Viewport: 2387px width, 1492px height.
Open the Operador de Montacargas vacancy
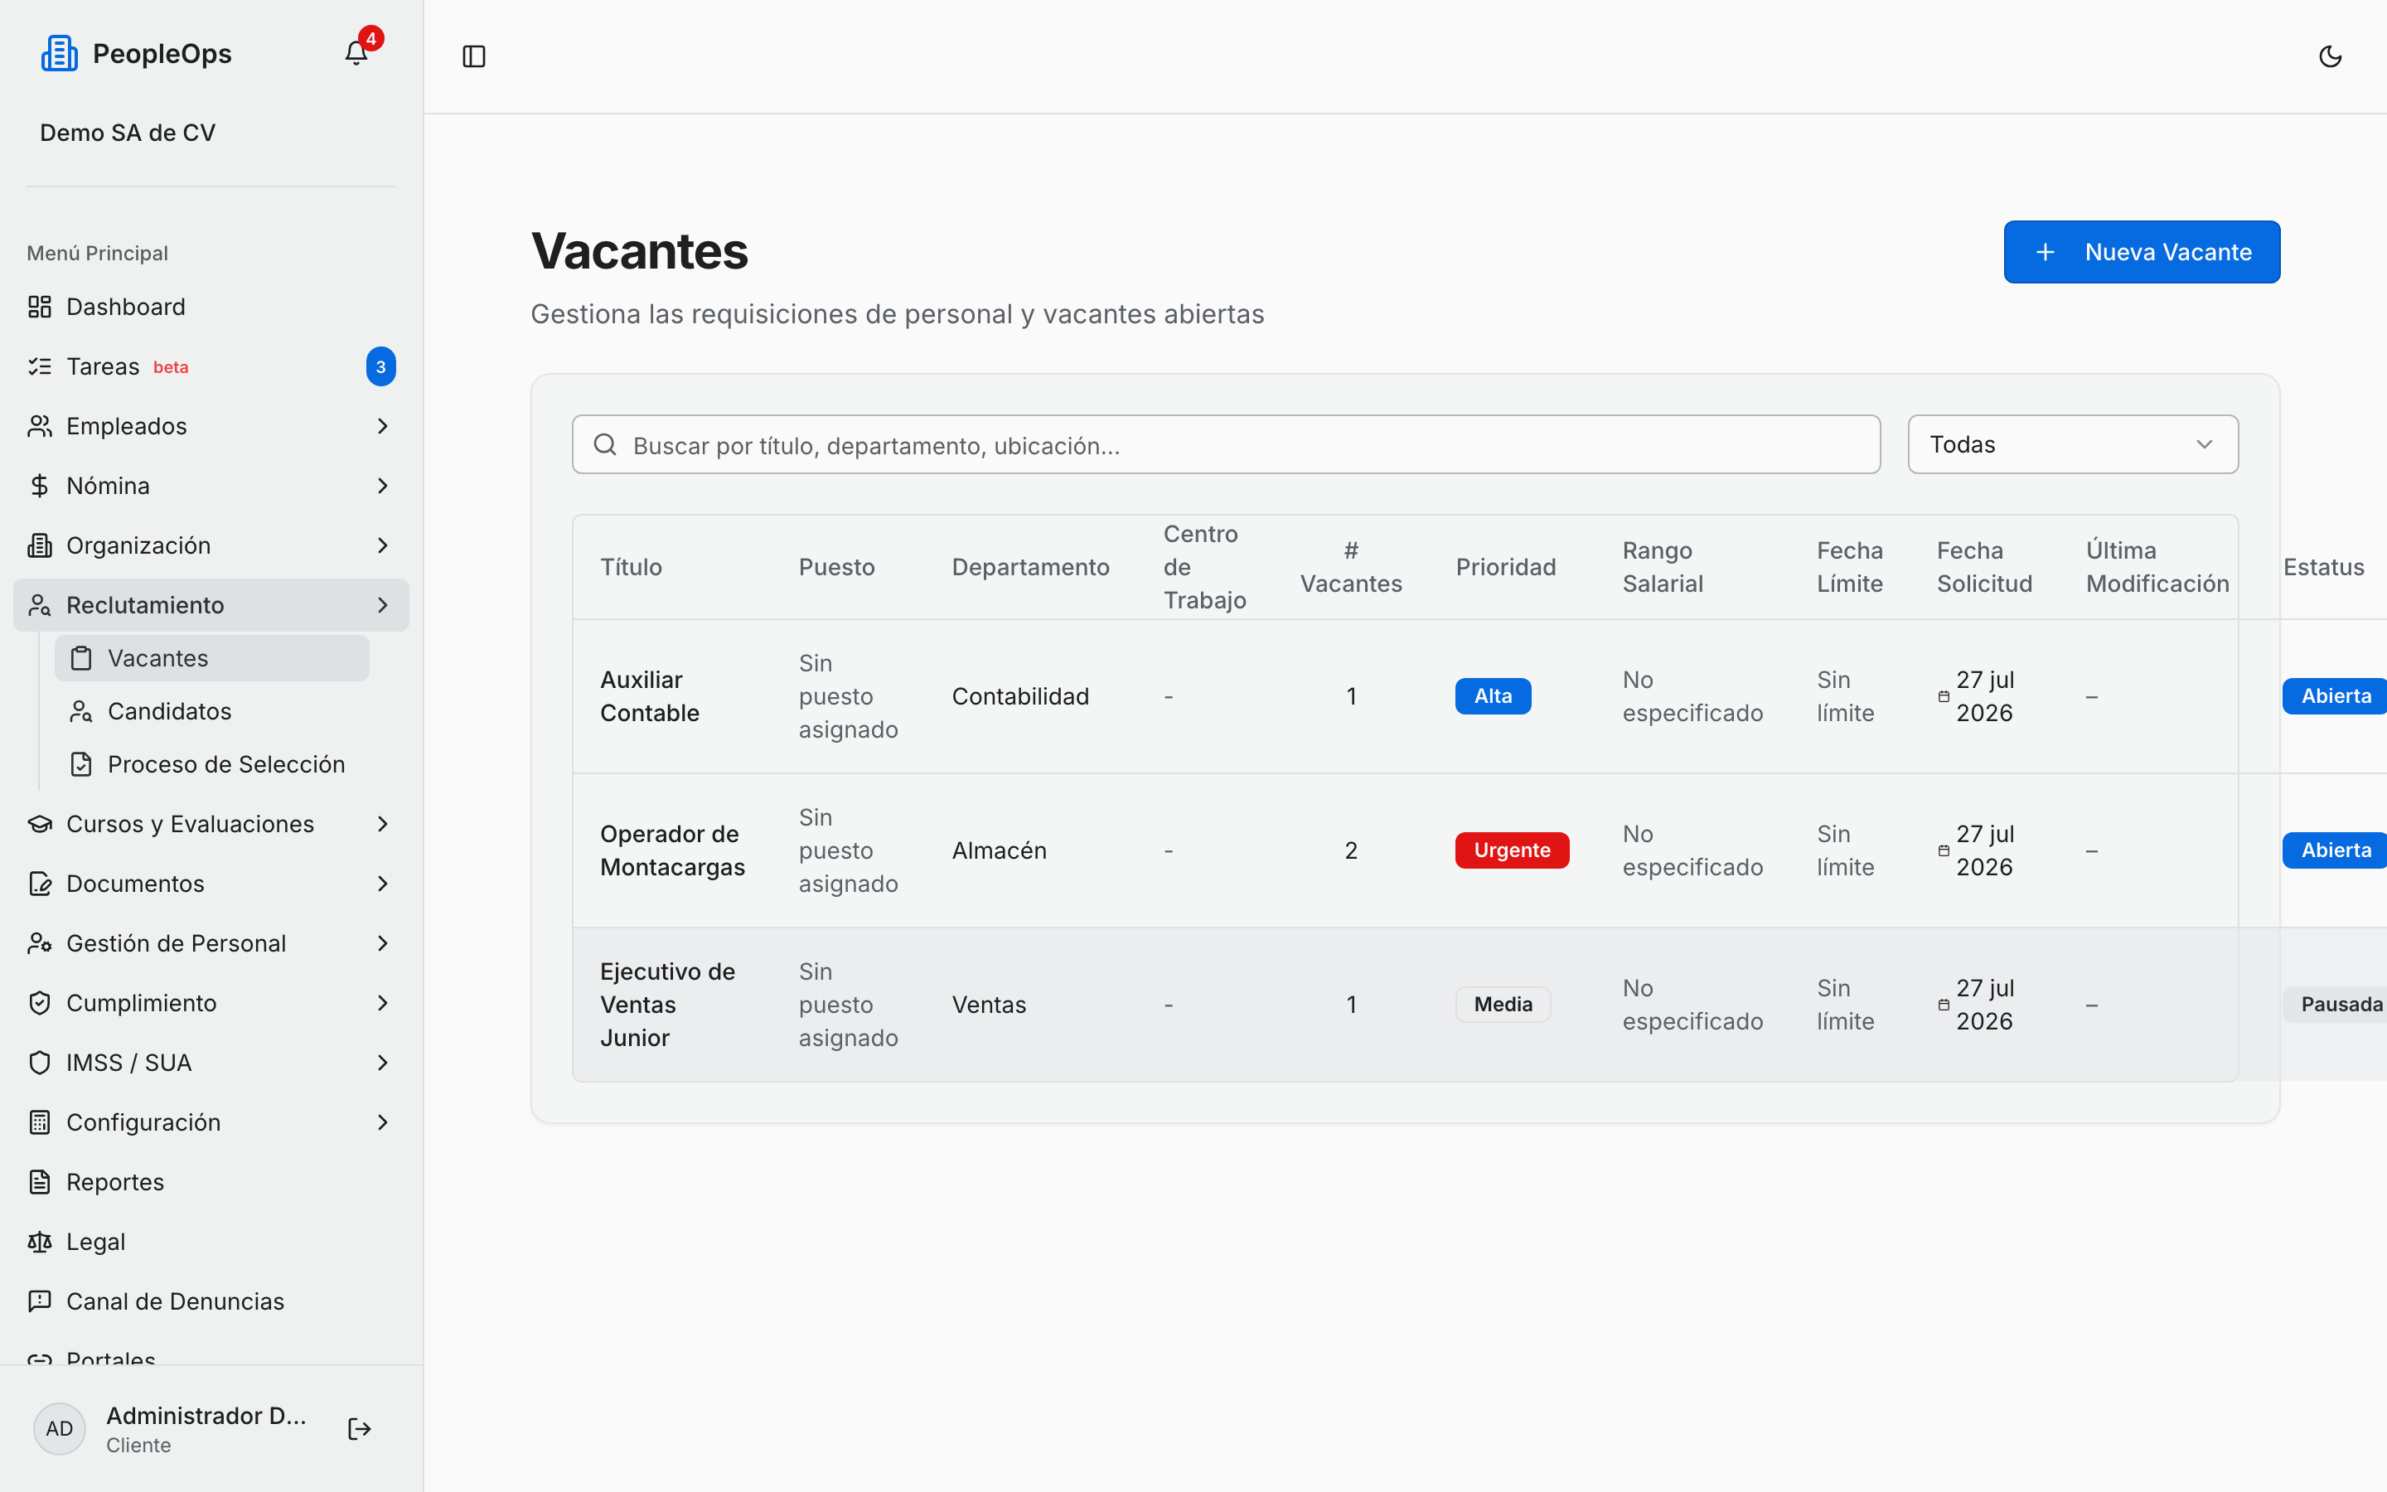[x=1479, y=850]
